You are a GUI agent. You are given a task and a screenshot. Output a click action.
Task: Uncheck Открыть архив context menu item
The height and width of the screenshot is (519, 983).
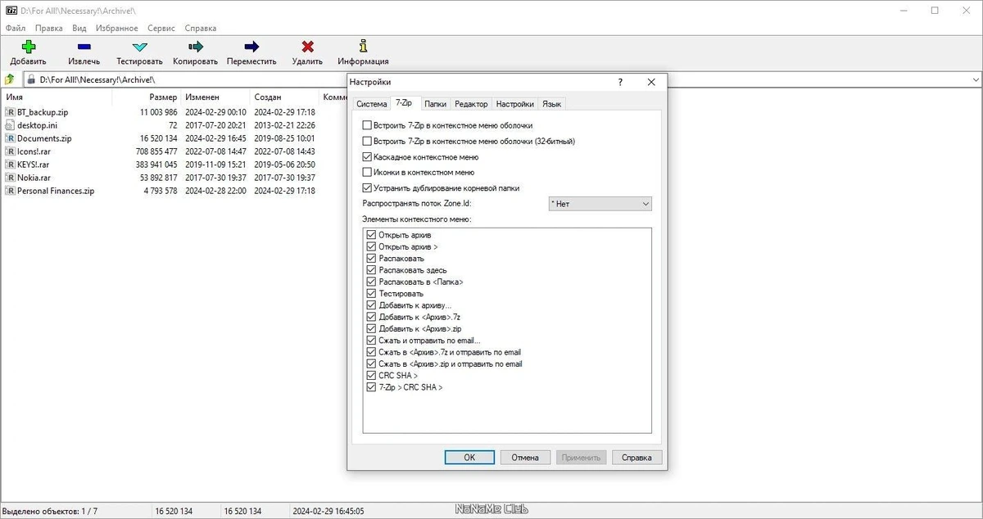pyautogui.click(x=371, y=235)
